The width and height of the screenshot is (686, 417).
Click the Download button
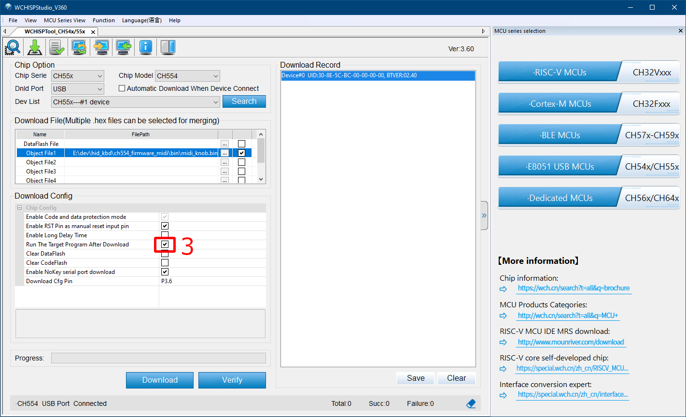[x=160, y=380]
